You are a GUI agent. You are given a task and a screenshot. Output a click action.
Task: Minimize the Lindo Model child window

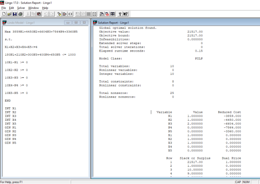68,23
